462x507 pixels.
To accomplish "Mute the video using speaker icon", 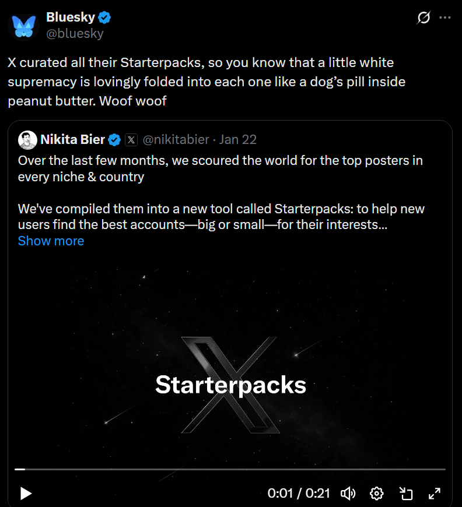I will coord(348,494).
